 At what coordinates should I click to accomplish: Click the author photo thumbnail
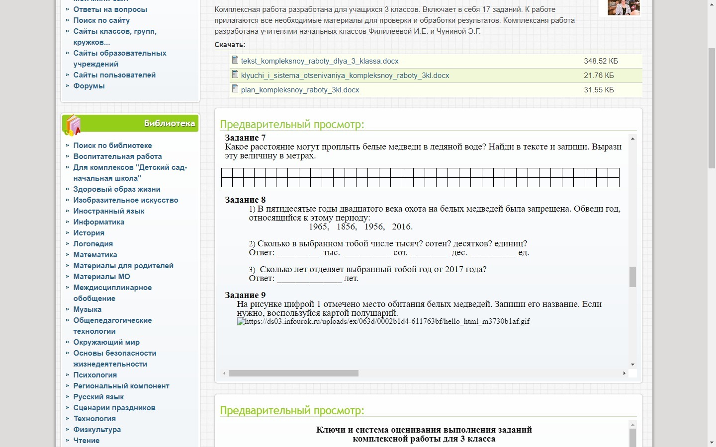click(x=624, y=7)
